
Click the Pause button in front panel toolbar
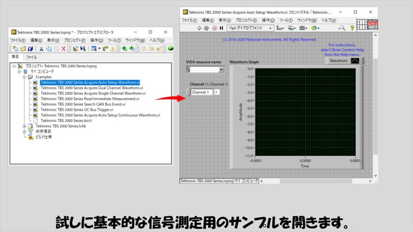(x=221, y=28)
